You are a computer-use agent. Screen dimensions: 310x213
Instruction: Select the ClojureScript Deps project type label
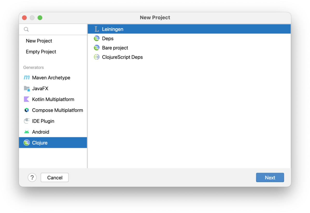click(122, 57)
